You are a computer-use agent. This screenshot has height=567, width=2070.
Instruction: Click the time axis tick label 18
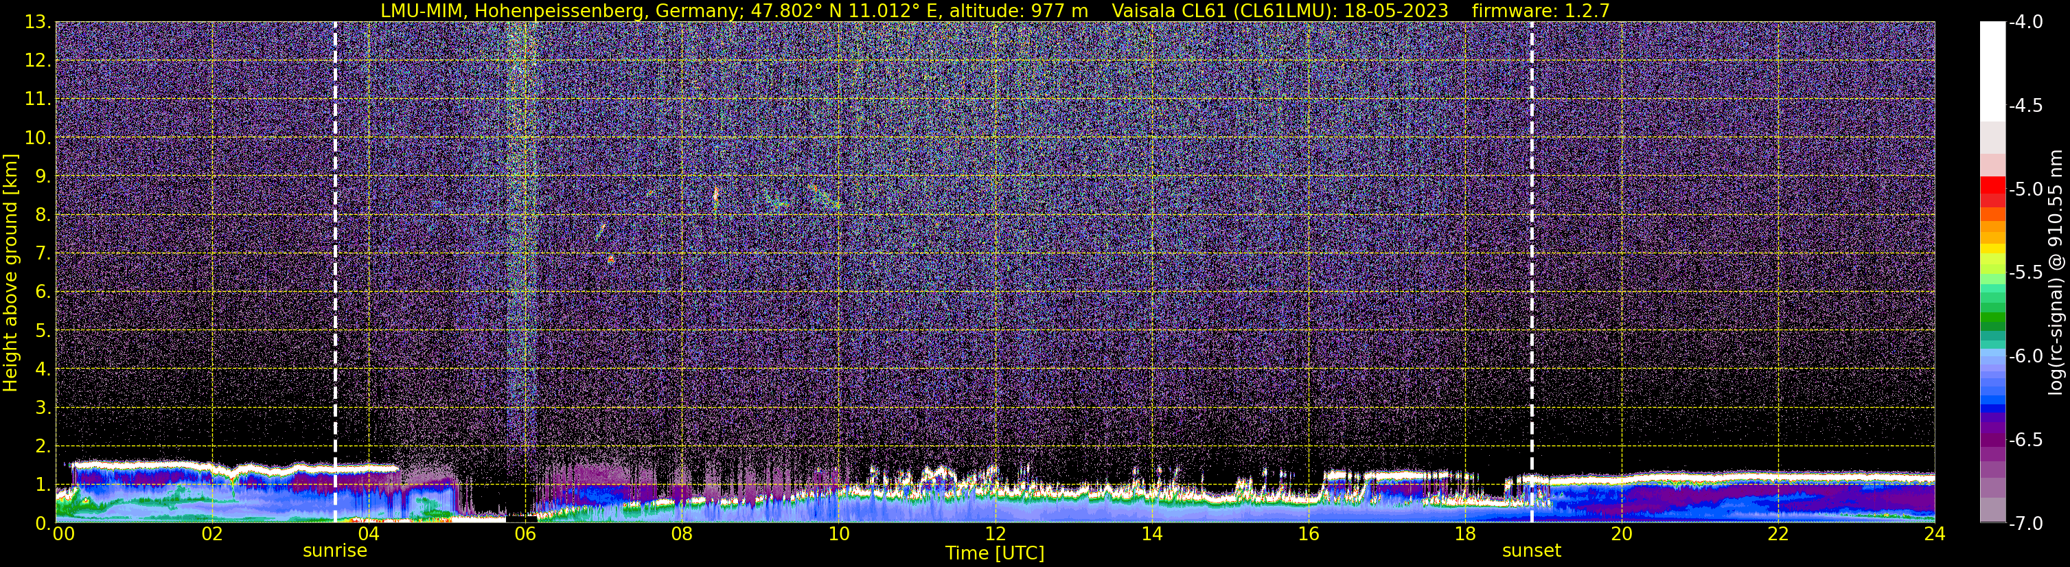click(x=1465, y=534)
